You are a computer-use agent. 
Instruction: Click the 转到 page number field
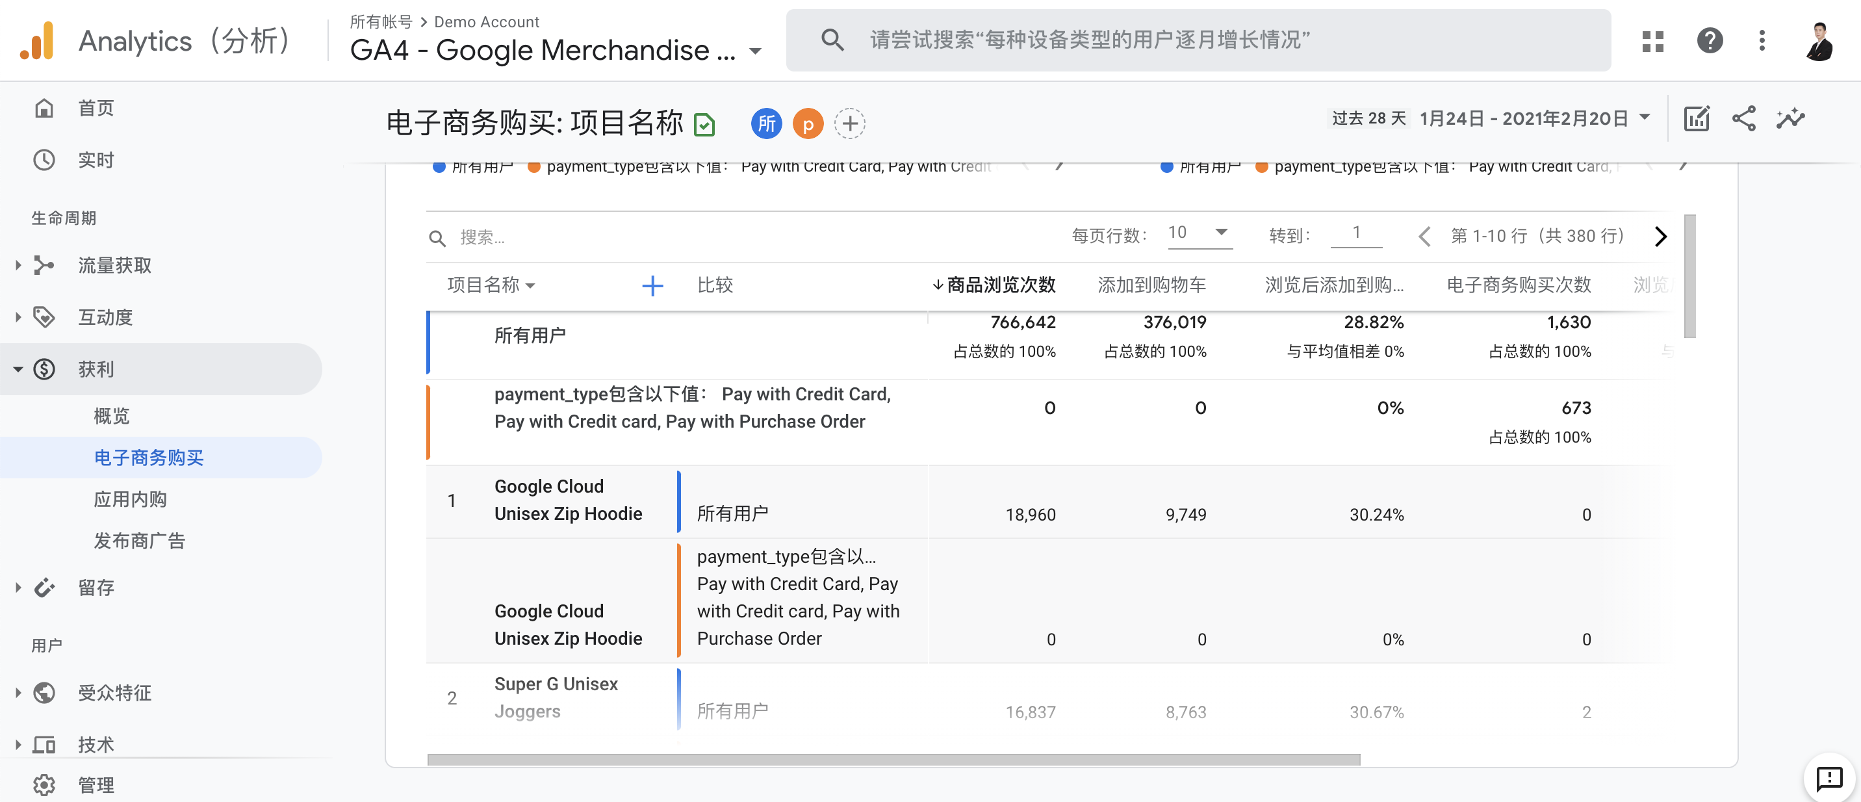pyautogui.click(x=1356, y=233)
